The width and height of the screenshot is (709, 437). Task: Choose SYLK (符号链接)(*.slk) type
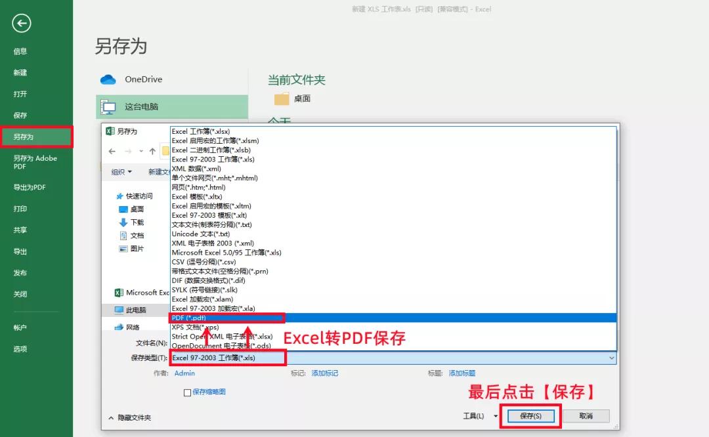[x=393, y=289]
